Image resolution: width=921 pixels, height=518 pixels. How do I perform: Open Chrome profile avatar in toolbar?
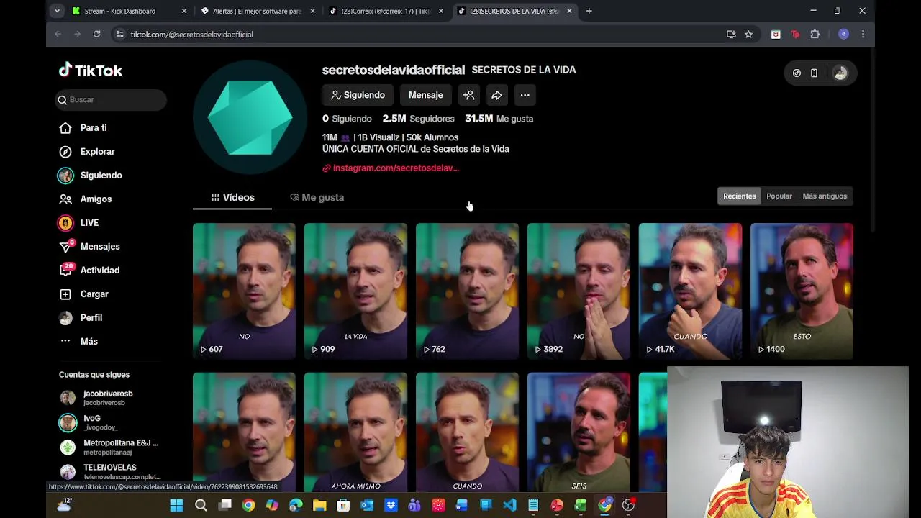pos(843,34)
